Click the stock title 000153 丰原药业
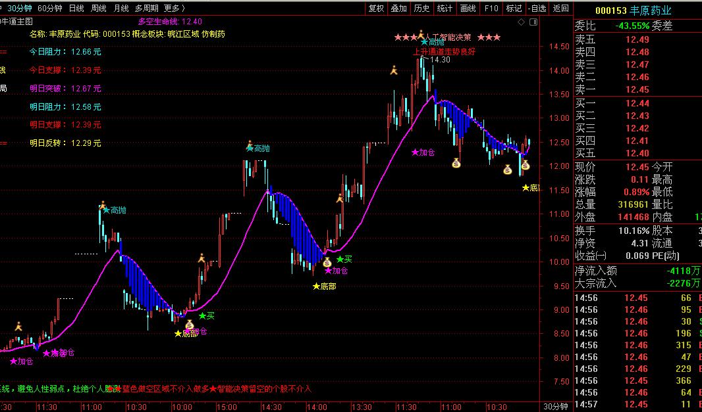 pyautogui.click(x=634, y=11)
